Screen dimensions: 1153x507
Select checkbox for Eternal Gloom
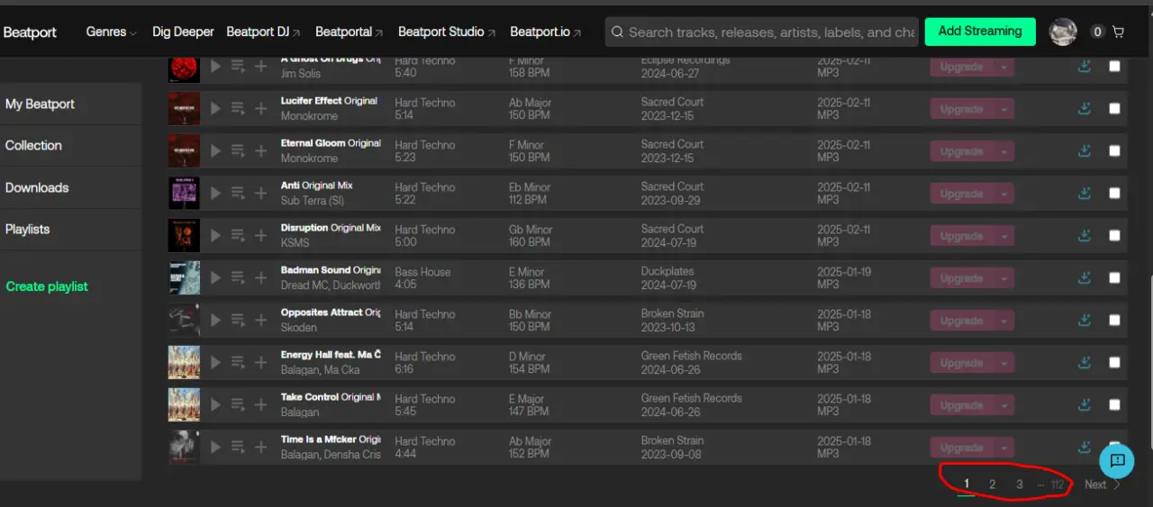(1114, 150)
